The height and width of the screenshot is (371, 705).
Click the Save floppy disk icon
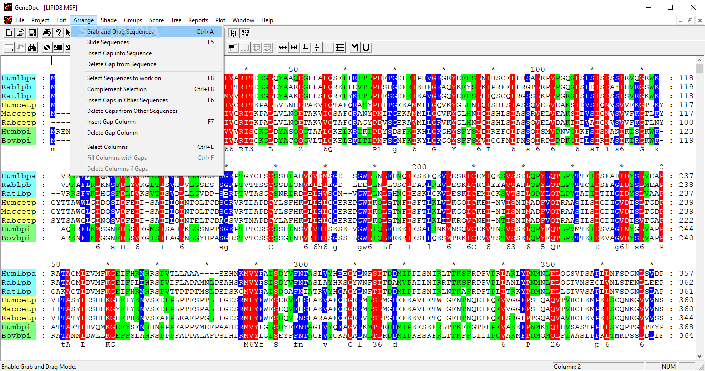[x=32, y=33]
